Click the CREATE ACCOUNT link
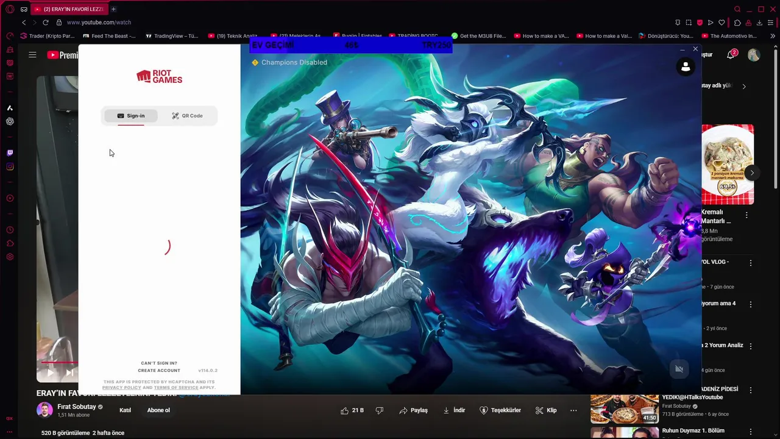This screenshot has height=439, width=780. tap(159, 371)
